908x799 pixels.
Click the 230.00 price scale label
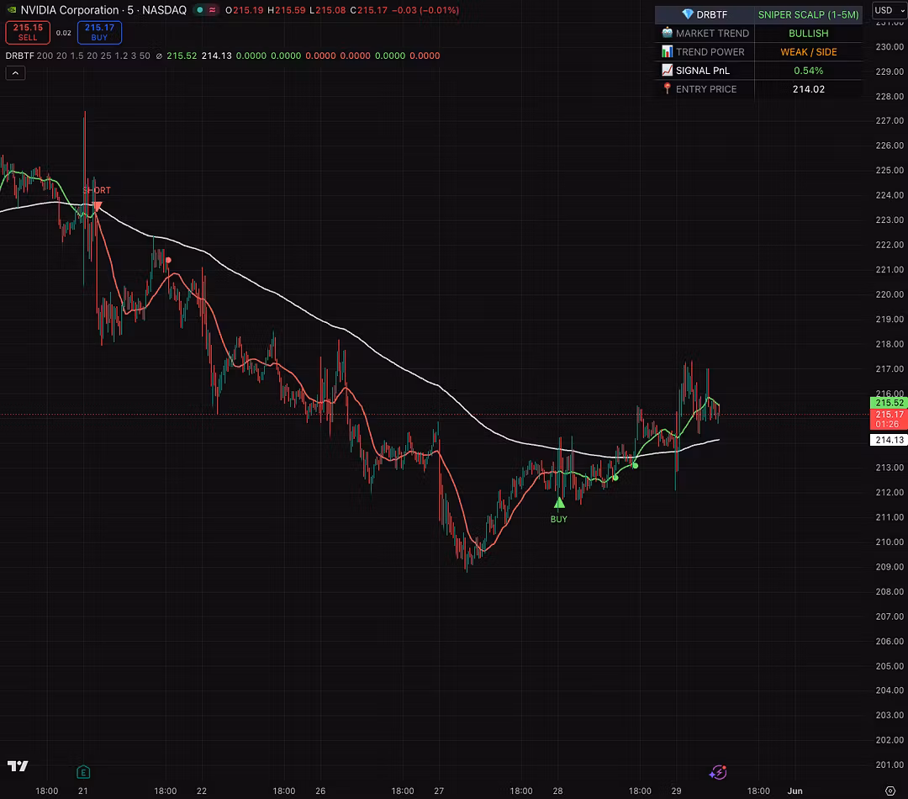point(890,46)
